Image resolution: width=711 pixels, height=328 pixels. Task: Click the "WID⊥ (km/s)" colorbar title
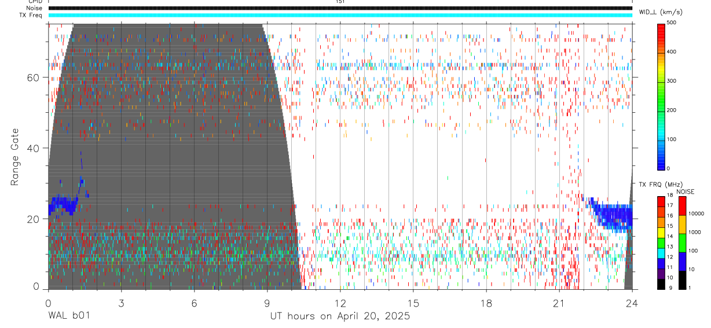661,12
